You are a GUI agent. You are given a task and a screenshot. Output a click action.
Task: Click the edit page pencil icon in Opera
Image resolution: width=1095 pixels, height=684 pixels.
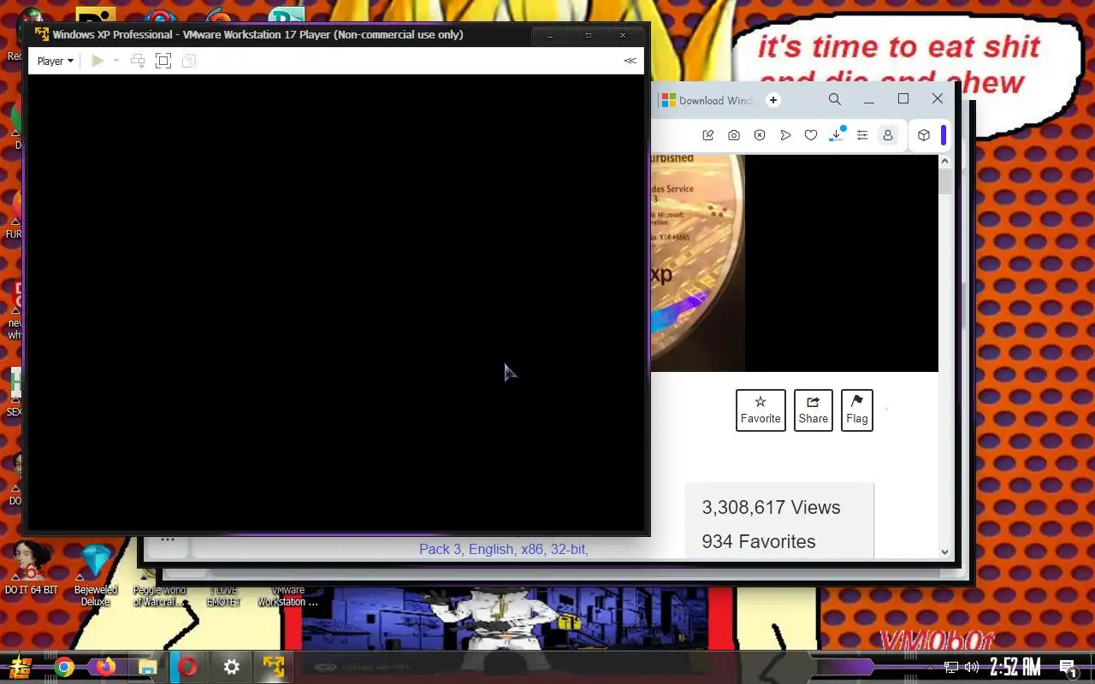pyautogui.click(x=708, y=135)
